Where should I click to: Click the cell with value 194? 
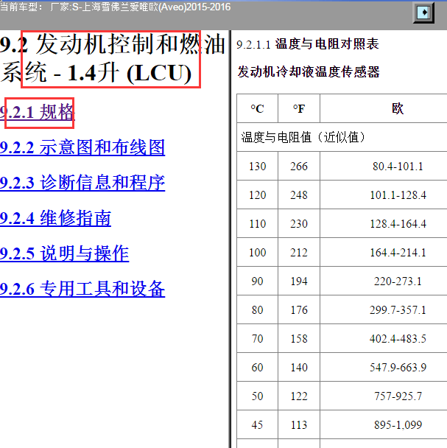(x=299, y=281)
